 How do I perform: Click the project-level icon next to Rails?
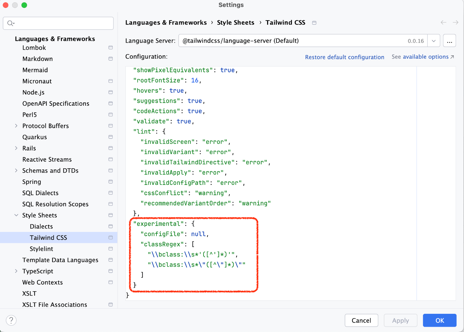tap(111, 148)
